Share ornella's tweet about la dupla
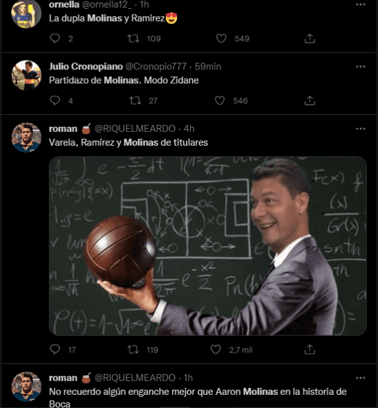Image resolution: width=378 pixels, height=408 pixels. point(309,38)
